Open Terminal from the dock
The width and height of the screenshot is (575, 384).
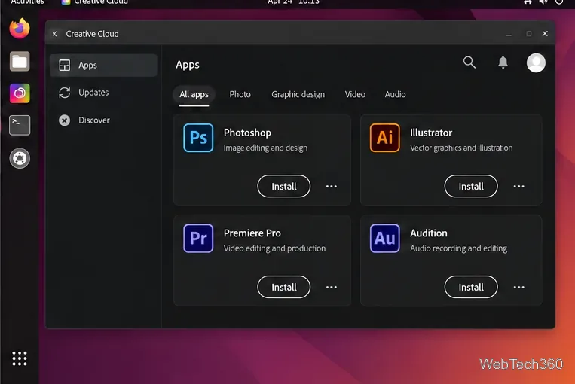pyautogui.click(x=20, y=125)
